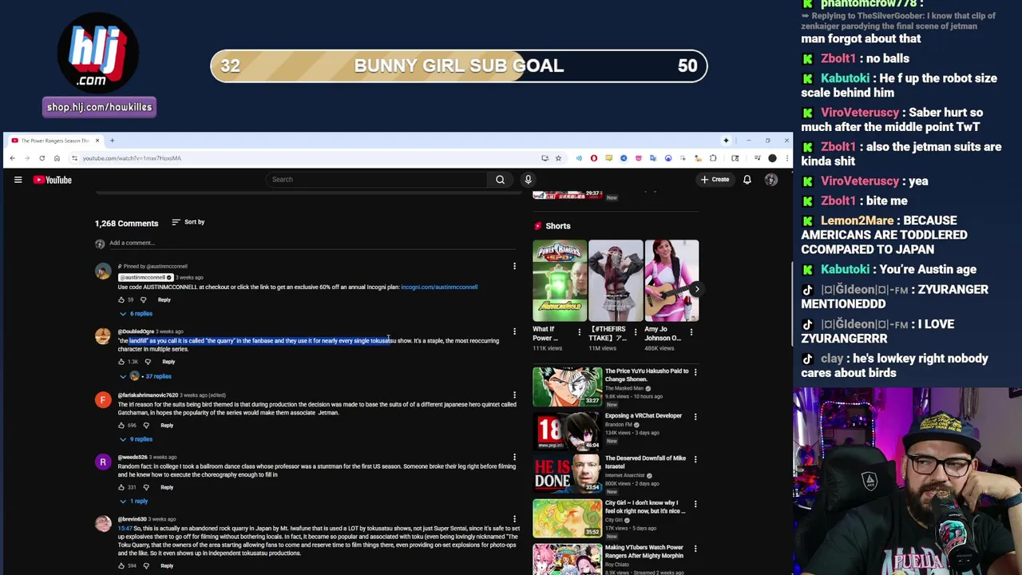Open The Deserved Downfall of Mike thumbnail

click(x=568, y=474)
